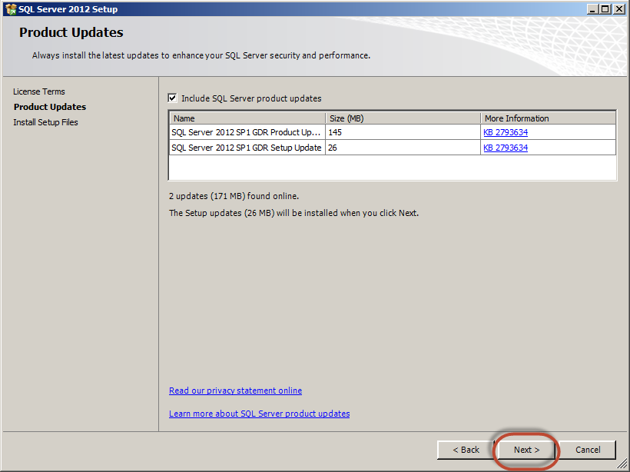The width and height of the screenshot is (630, 472).
Task: Cancel the SQL Server setup wizard
Action: tap(588, 450)
